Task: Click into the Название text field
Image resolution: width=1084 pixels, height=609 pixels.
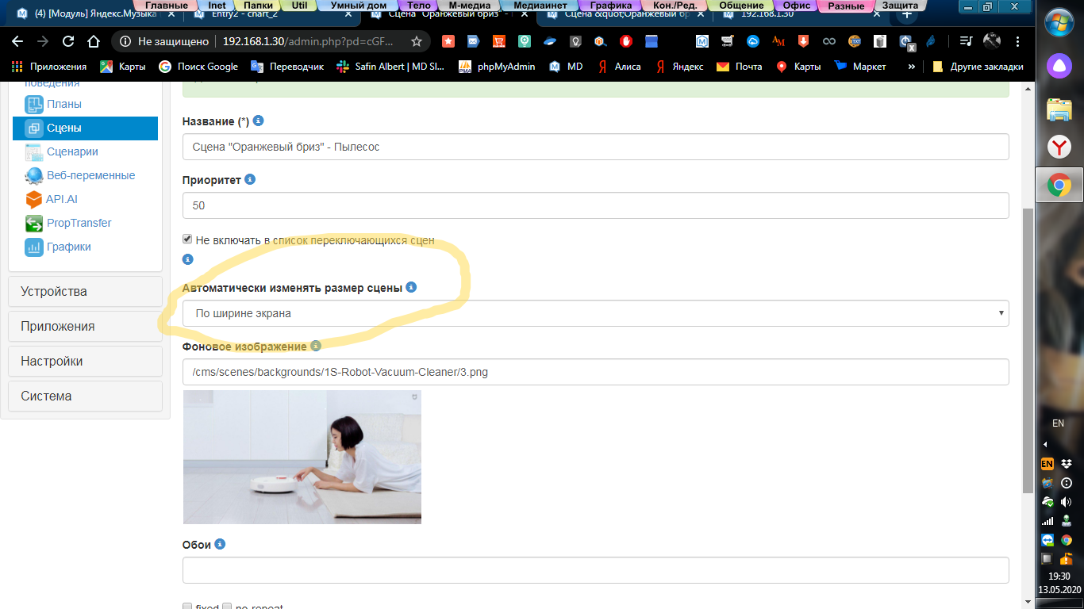Action: (x=596, y=147)
